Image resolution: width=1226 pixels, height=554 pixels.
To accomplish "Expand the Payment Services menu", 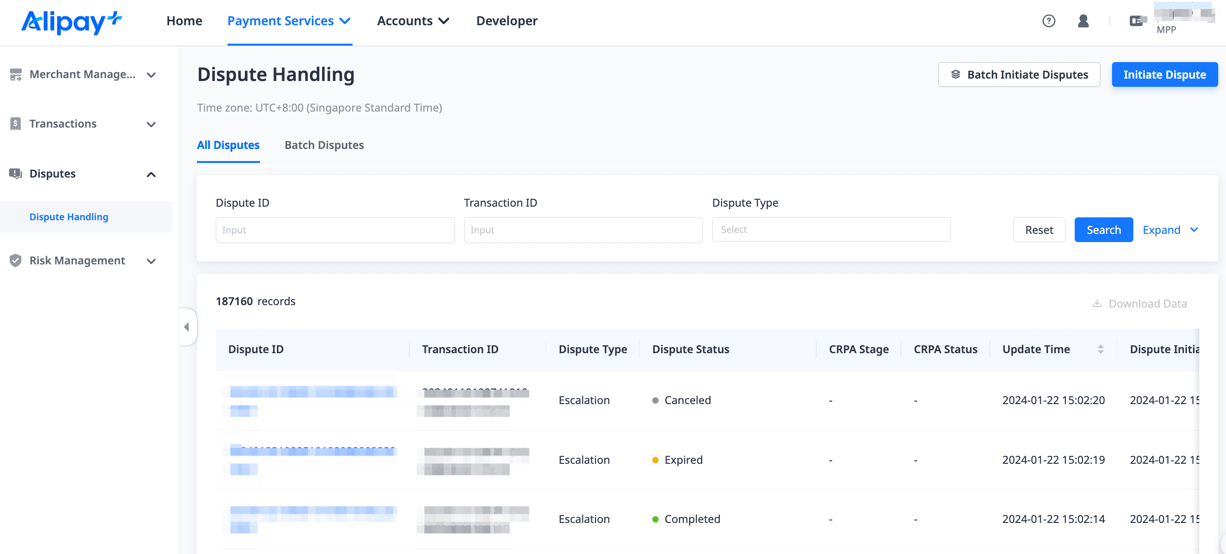I will (x=289, y=21).
